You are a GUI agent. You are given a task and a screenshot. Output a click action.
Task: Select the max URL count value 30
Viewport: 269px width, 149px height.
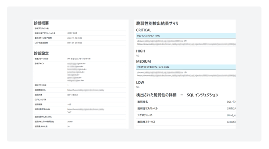pos(68,127)
